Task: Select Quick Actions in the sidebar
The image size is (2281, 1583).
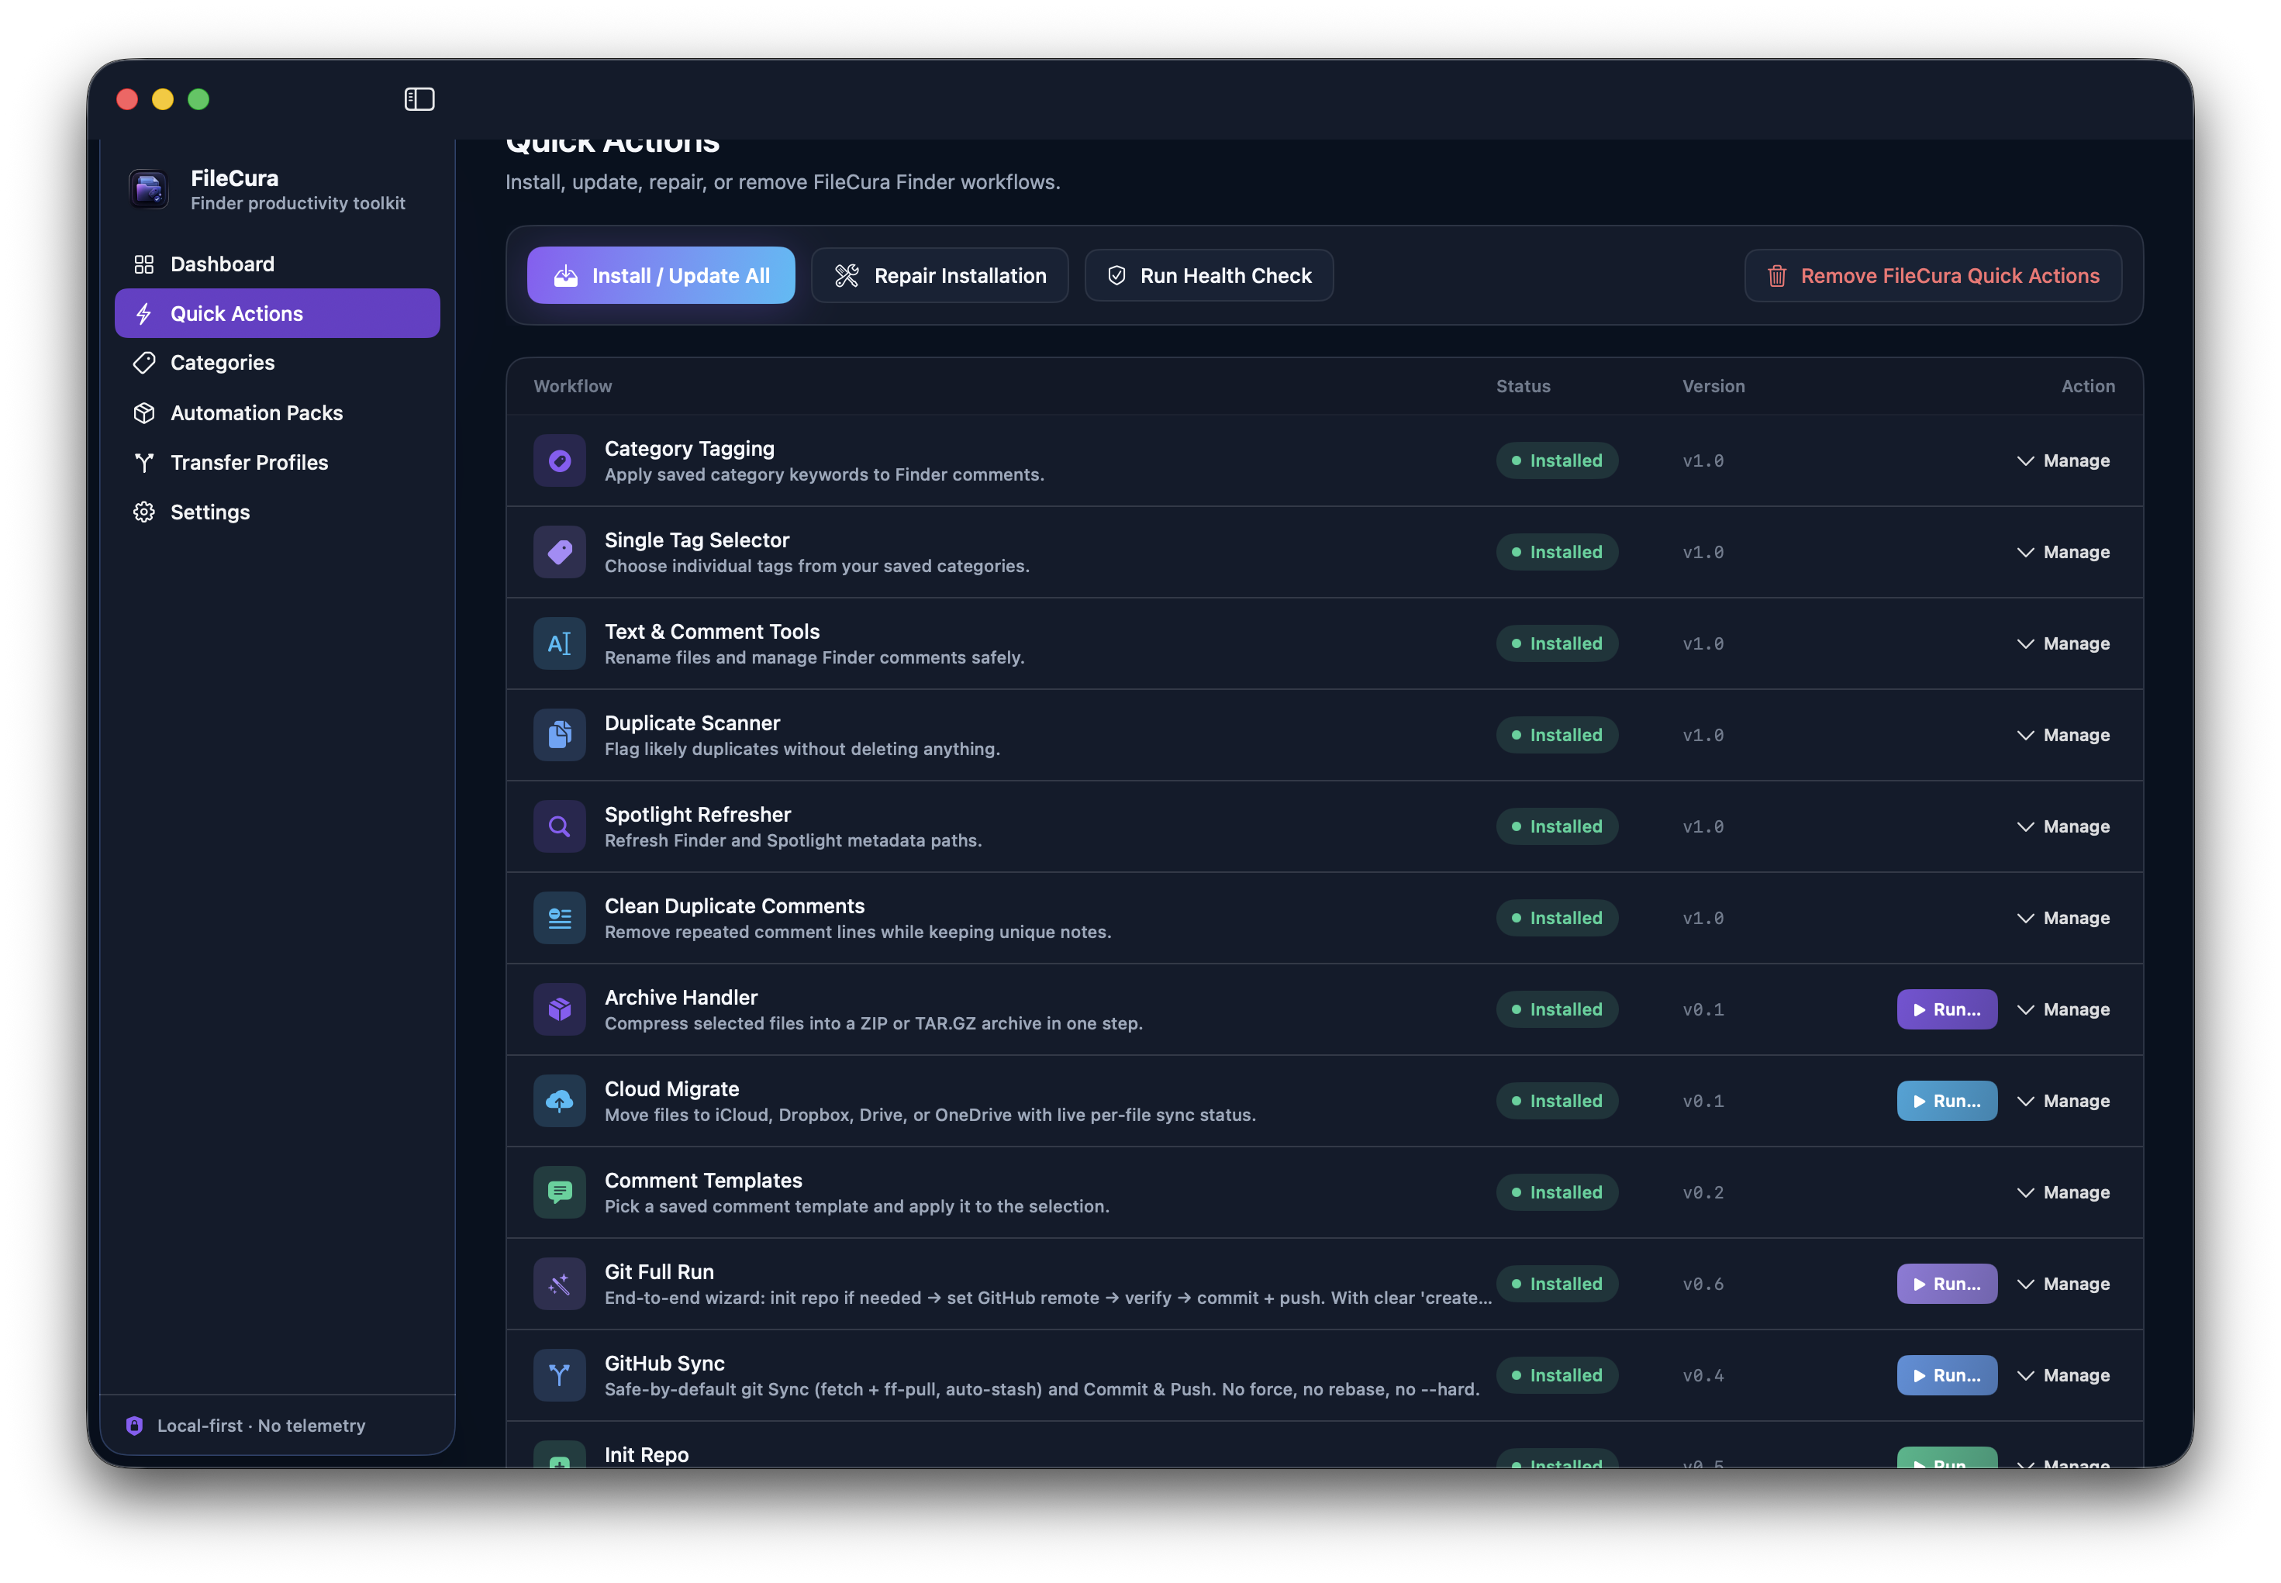Action: 278,313
